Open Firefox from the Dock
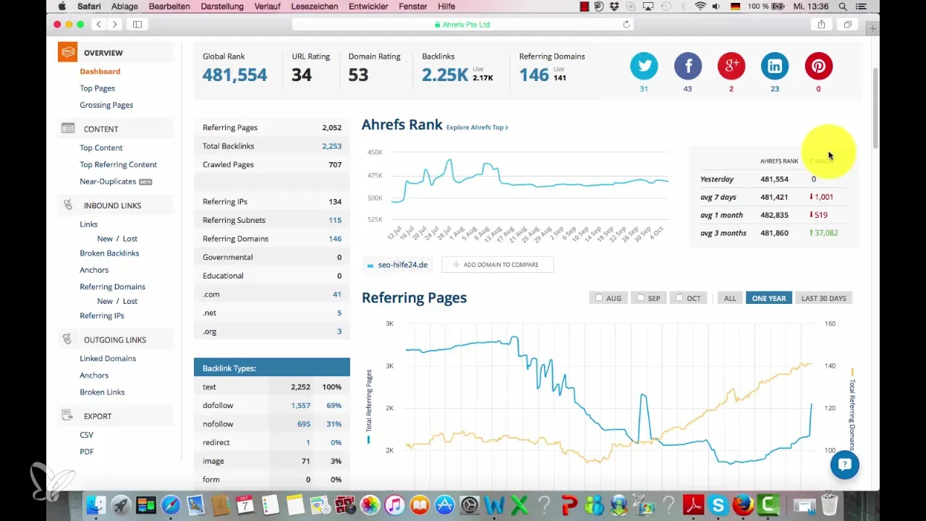This screenshot has height=521, width=926. click(743, 504)
